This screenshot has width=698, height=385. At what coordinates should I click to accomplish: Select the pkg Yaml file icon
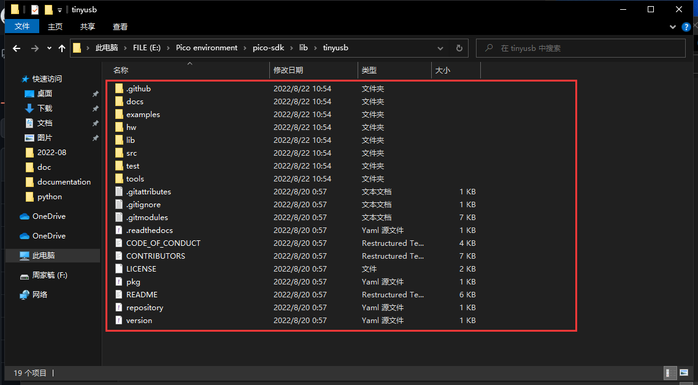pos(118,282)
